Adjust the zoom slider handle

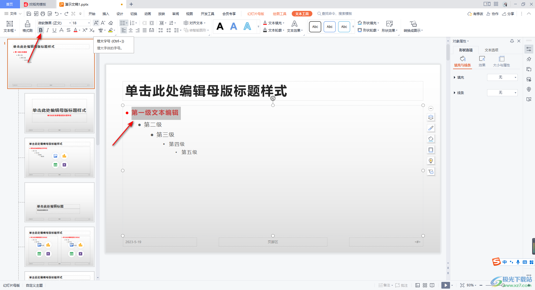(x=503, y=285)
